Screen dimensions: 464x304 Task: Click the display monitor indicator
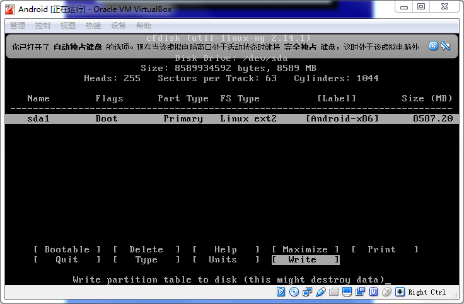click(x=347, y=292)
